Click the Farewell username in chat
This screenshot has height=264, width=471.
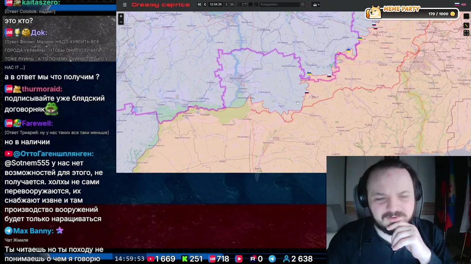[37, 123]
